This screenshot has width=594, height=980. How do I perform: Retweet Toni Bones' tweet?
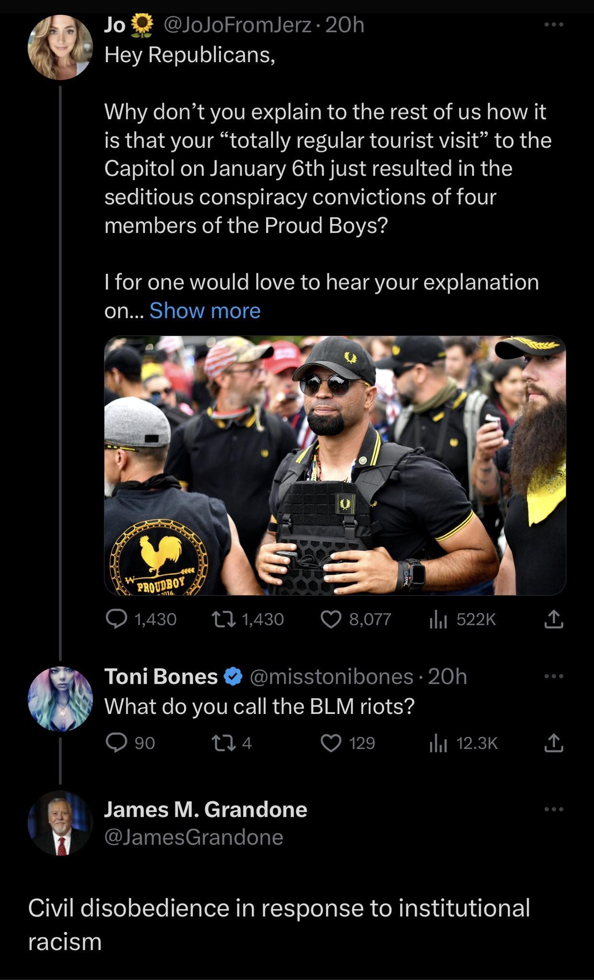(x=223, y=743)
